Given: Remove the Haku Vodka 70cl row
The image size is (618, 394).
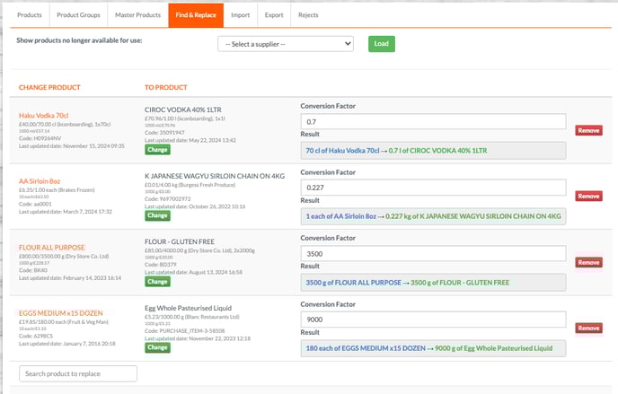Looking at the screenshot, I should [588, 130].
